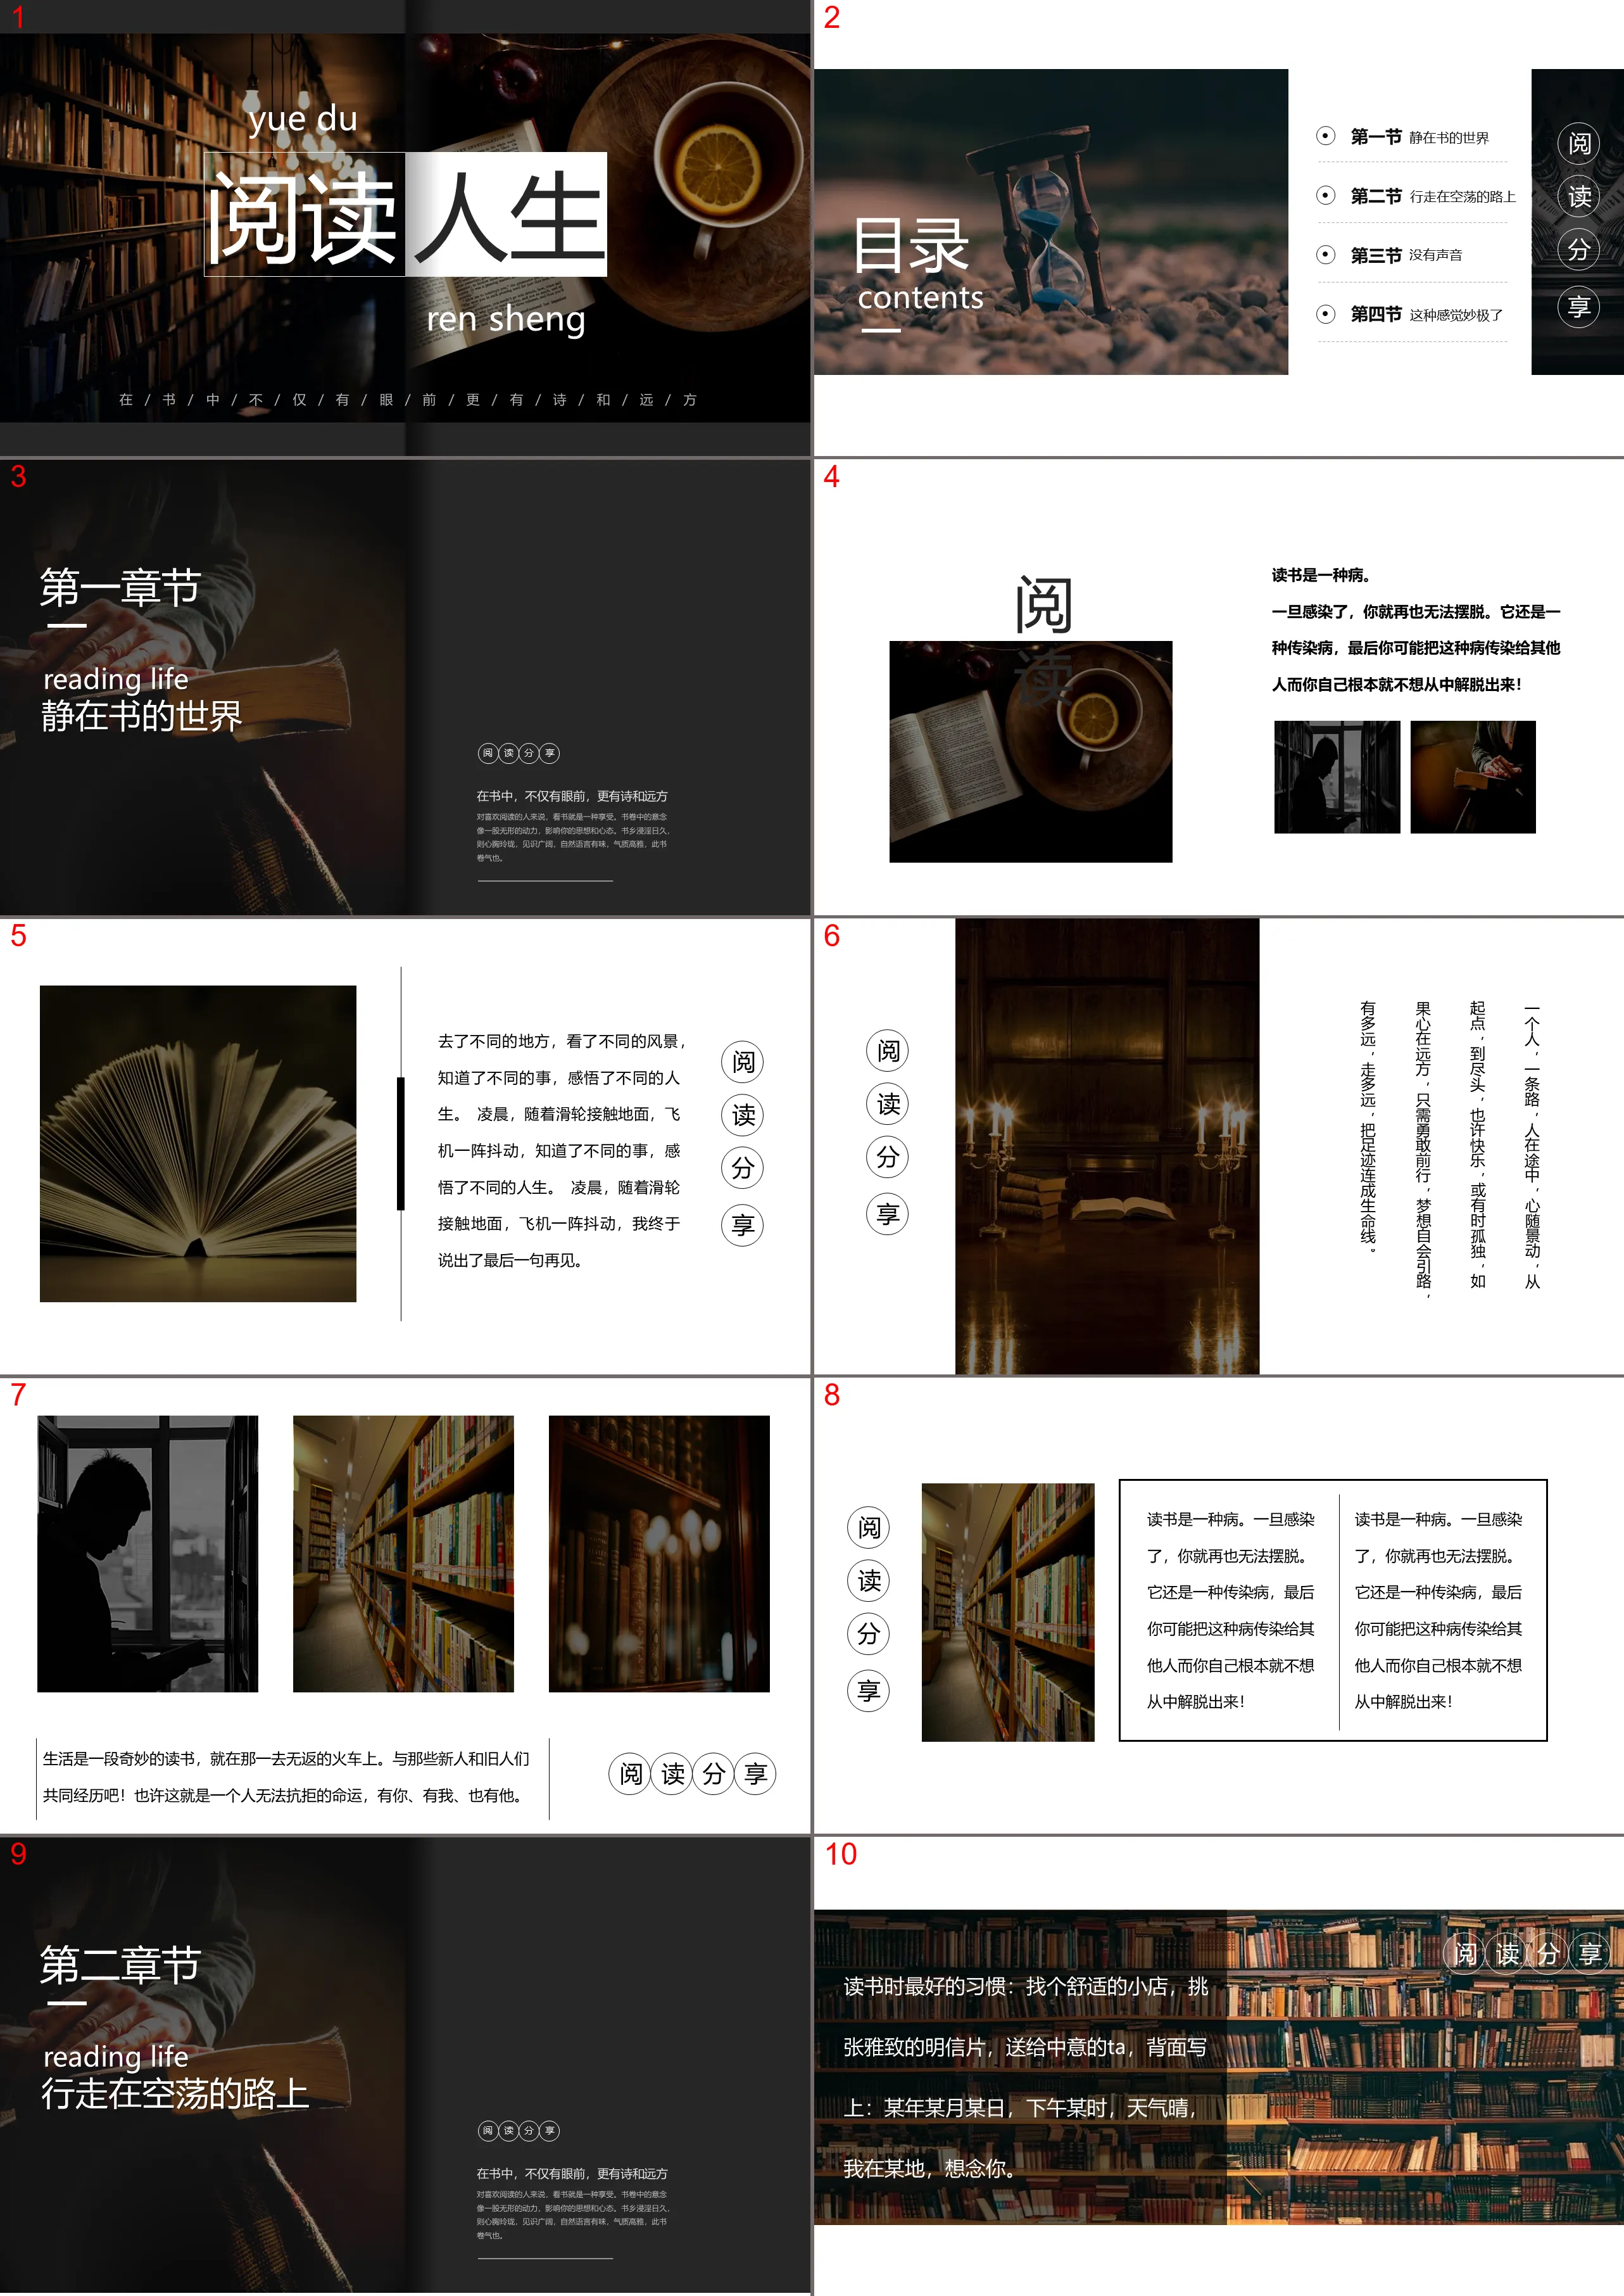Click the 第二章节 heading on slide 9
This screenshot has width=1624, height=2296.
pos(120,1965)
